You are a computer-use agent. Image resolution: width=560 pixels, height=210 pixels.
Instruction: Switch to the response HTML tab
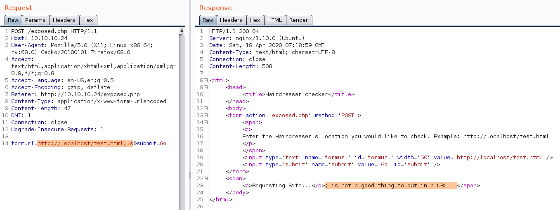274,20
